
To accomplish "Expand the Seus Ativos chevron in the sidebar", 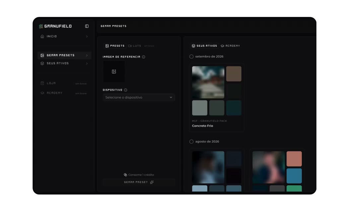I will (87, 63).
